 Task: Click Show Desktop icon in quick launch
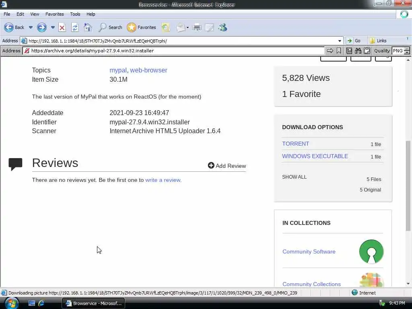32,303
